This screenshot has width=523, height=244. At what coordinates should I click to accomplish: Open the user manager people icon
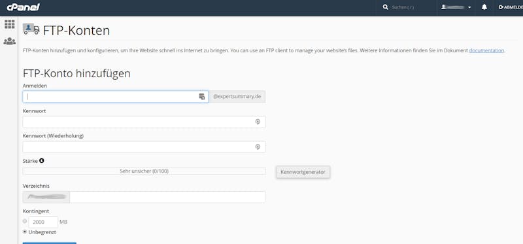(x=10, y=41)
